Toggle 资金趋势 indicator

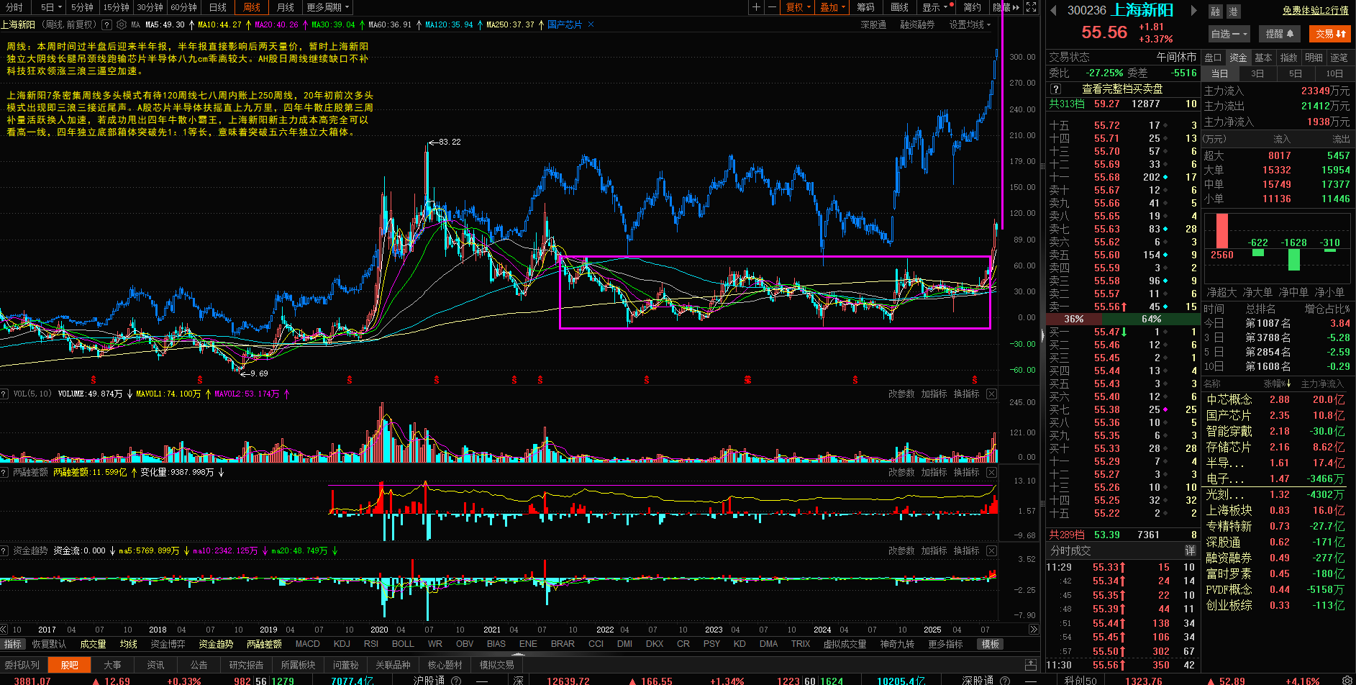click(216, 644)
